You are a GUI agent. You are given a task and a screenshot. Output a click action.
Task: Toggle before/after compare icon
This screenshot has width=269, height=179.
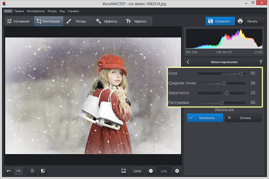point(43,171)
